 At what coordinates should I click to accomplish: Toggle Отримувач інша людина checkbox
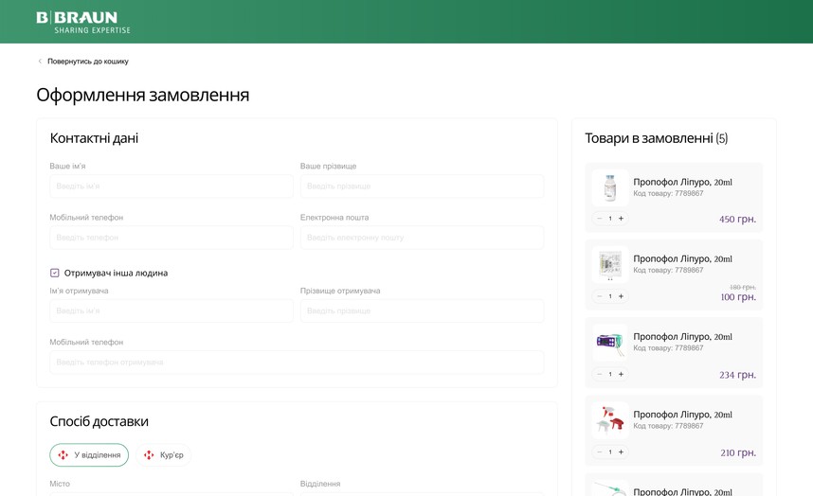click(54, 273)
